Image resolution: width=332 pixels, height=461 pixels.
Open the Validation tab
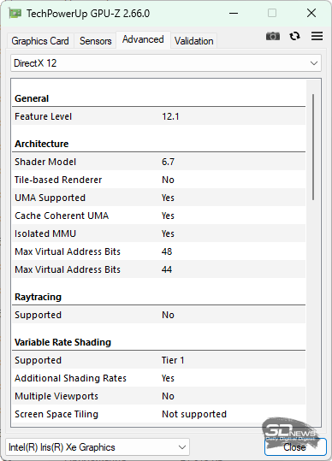tap(193, 41)
